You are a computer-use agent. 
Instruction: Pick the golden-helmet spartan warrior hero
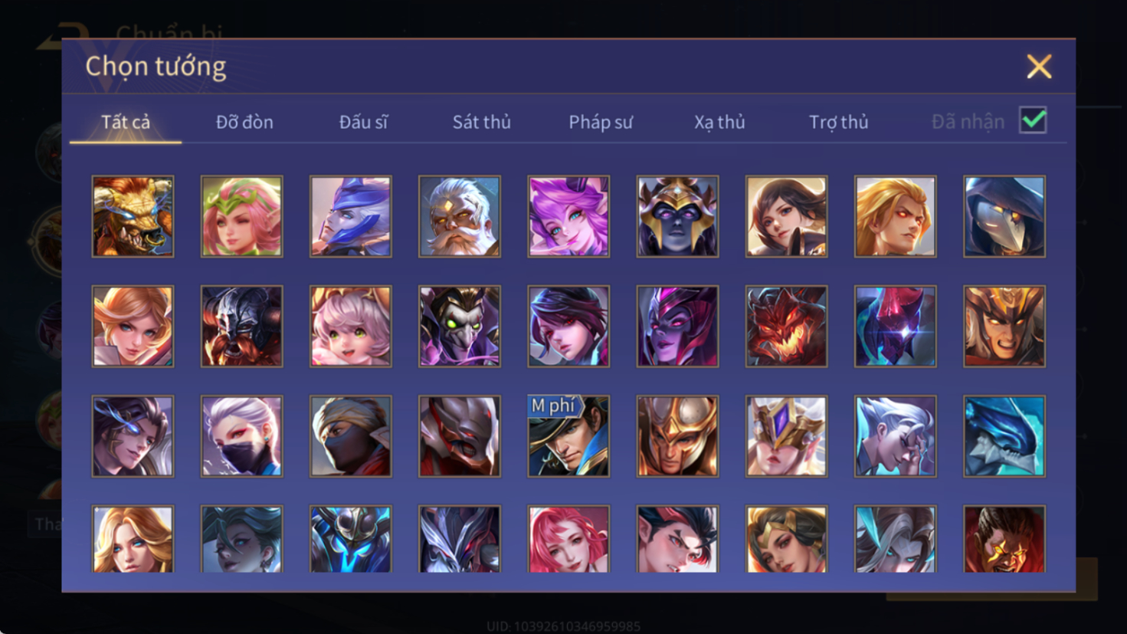pos(677,436)
